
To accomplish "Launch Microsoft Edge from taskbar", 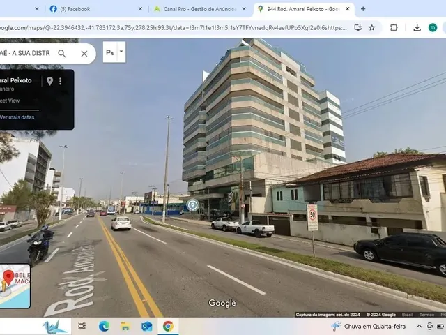I will click(104, 326).
